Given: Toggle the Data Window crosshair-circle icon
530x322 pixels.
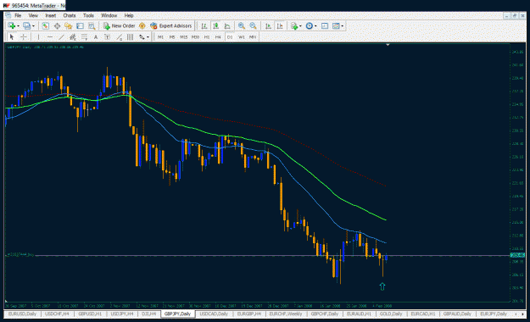Looking at the screenshot, I should pos(57,25).
